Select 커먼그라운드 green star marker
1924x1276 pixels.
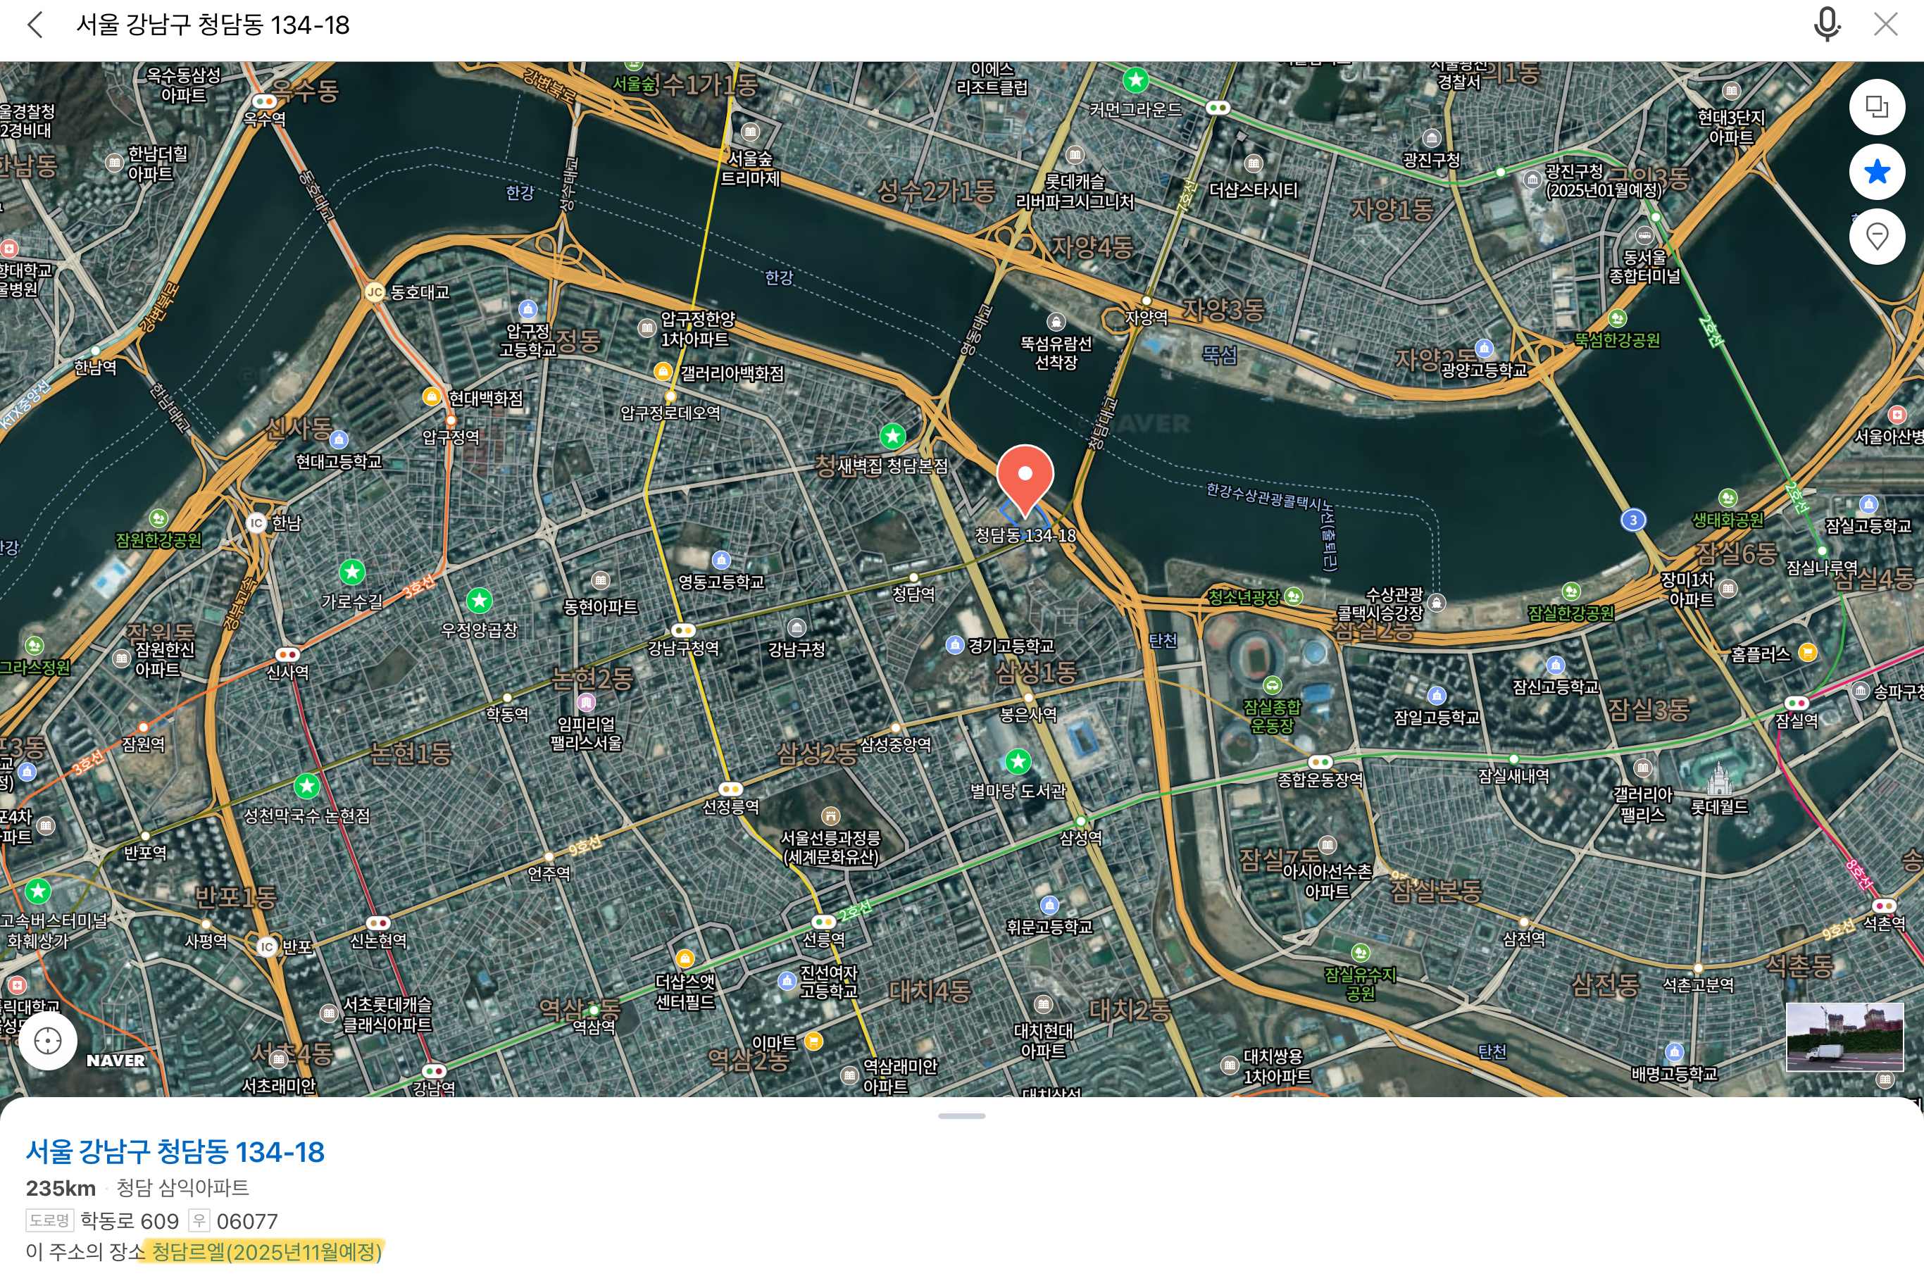click(1135, 80)
